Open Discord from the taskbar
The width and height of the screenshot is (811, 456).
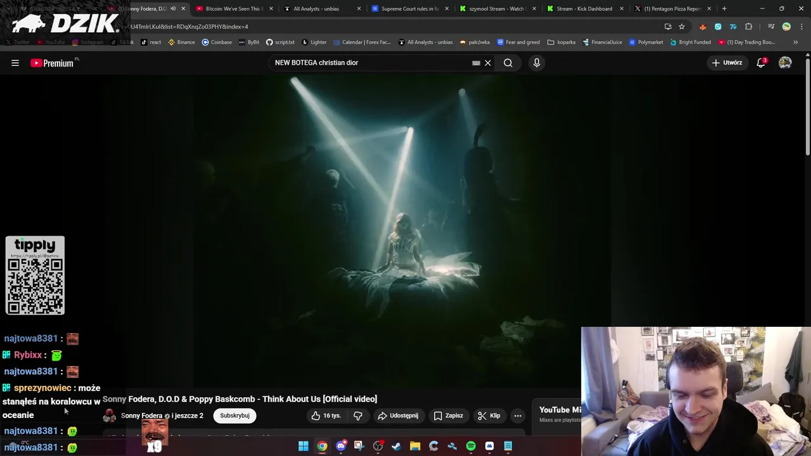341,446
